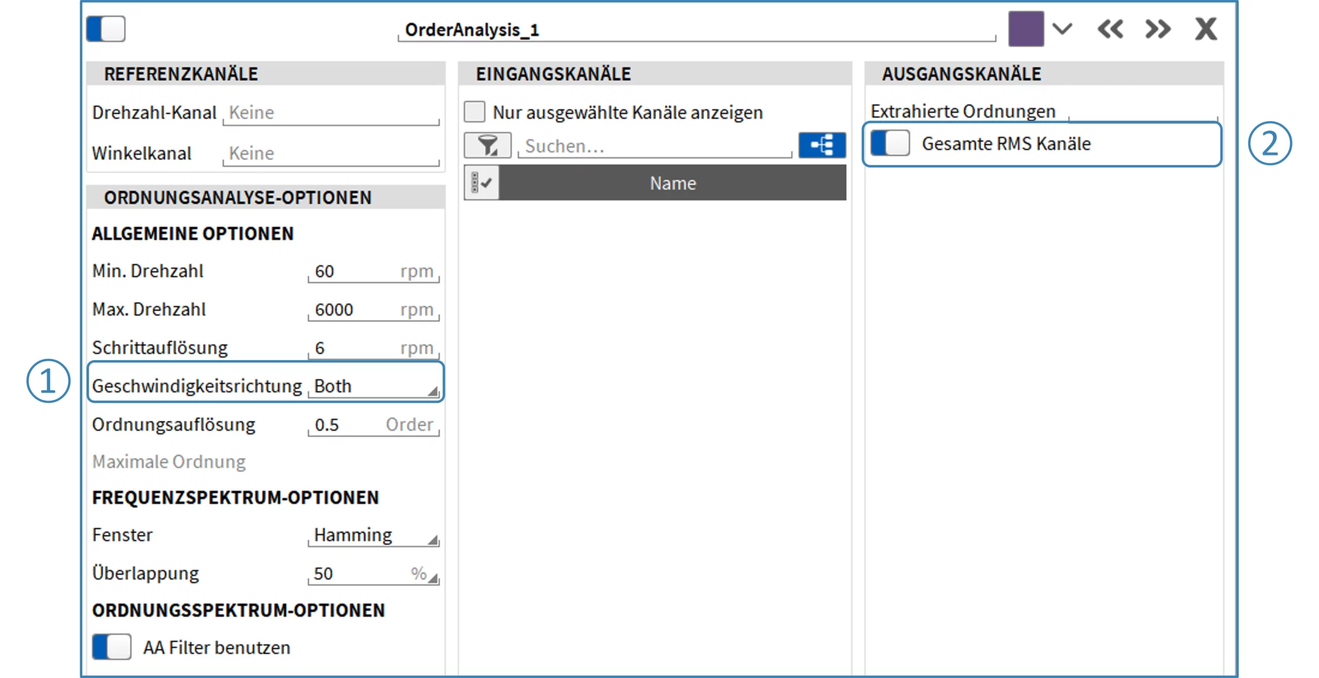1319x678 pixels.
Task: Select the purple module color swatch
Action: click(1026, 29)
